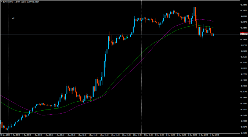Click the EURUSD,M15 chart title text
The height and width of the screenshot is (137, 248).
(8, 2)
